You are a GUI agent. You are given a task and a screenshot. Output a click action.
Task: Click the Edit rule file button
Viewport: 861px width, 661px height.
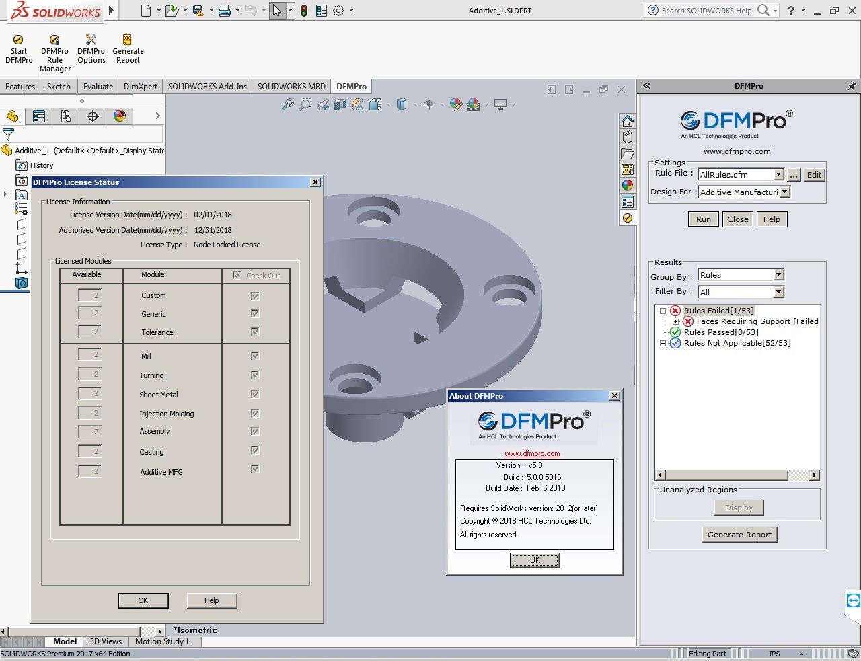(814, 174)
